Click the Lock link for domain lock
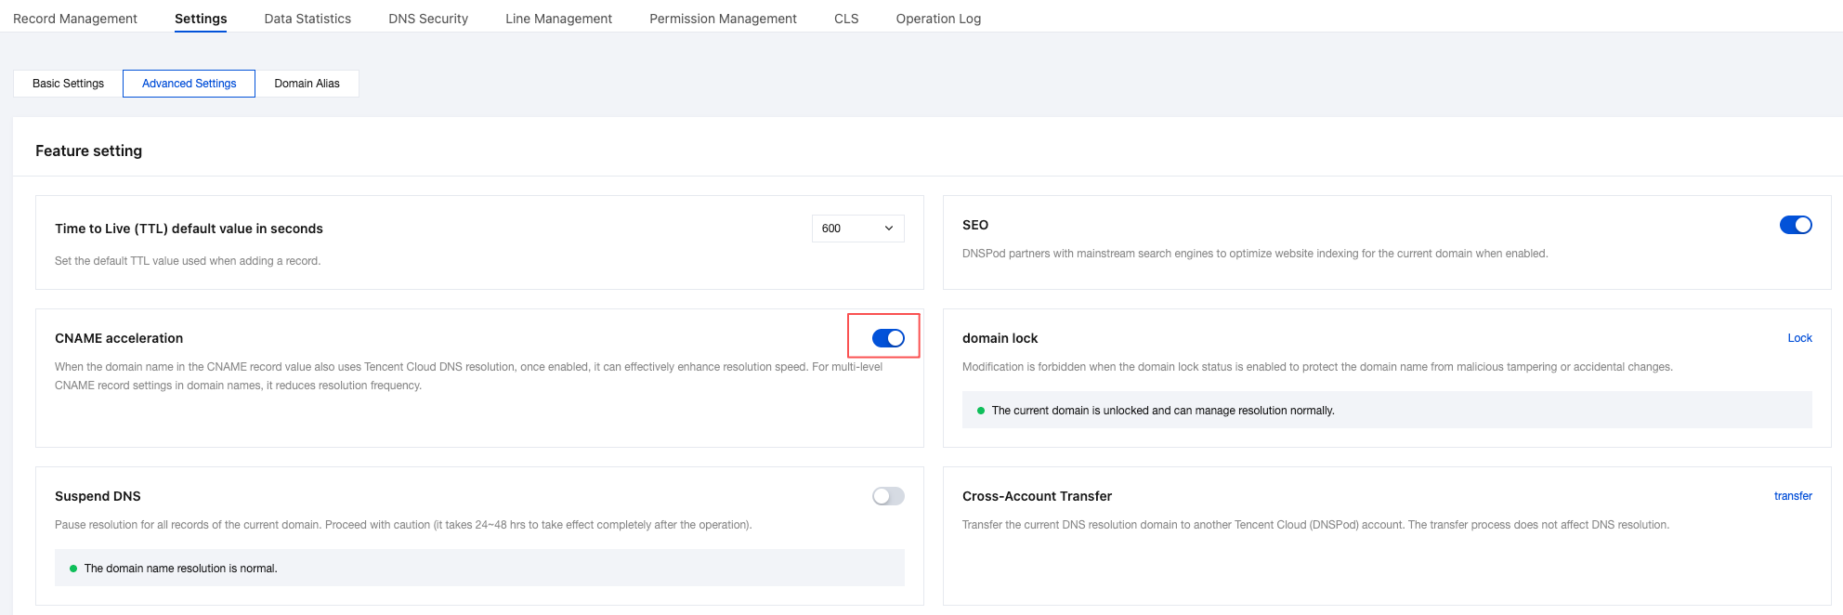The height and width of the screenshot is (615, 1843). pos(1799,338)
